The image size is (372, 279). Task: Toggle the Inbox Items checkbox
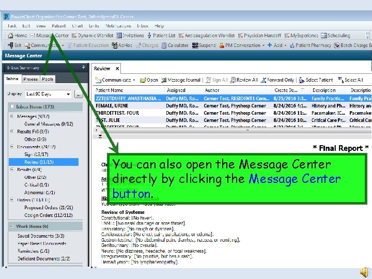[12, 106]
